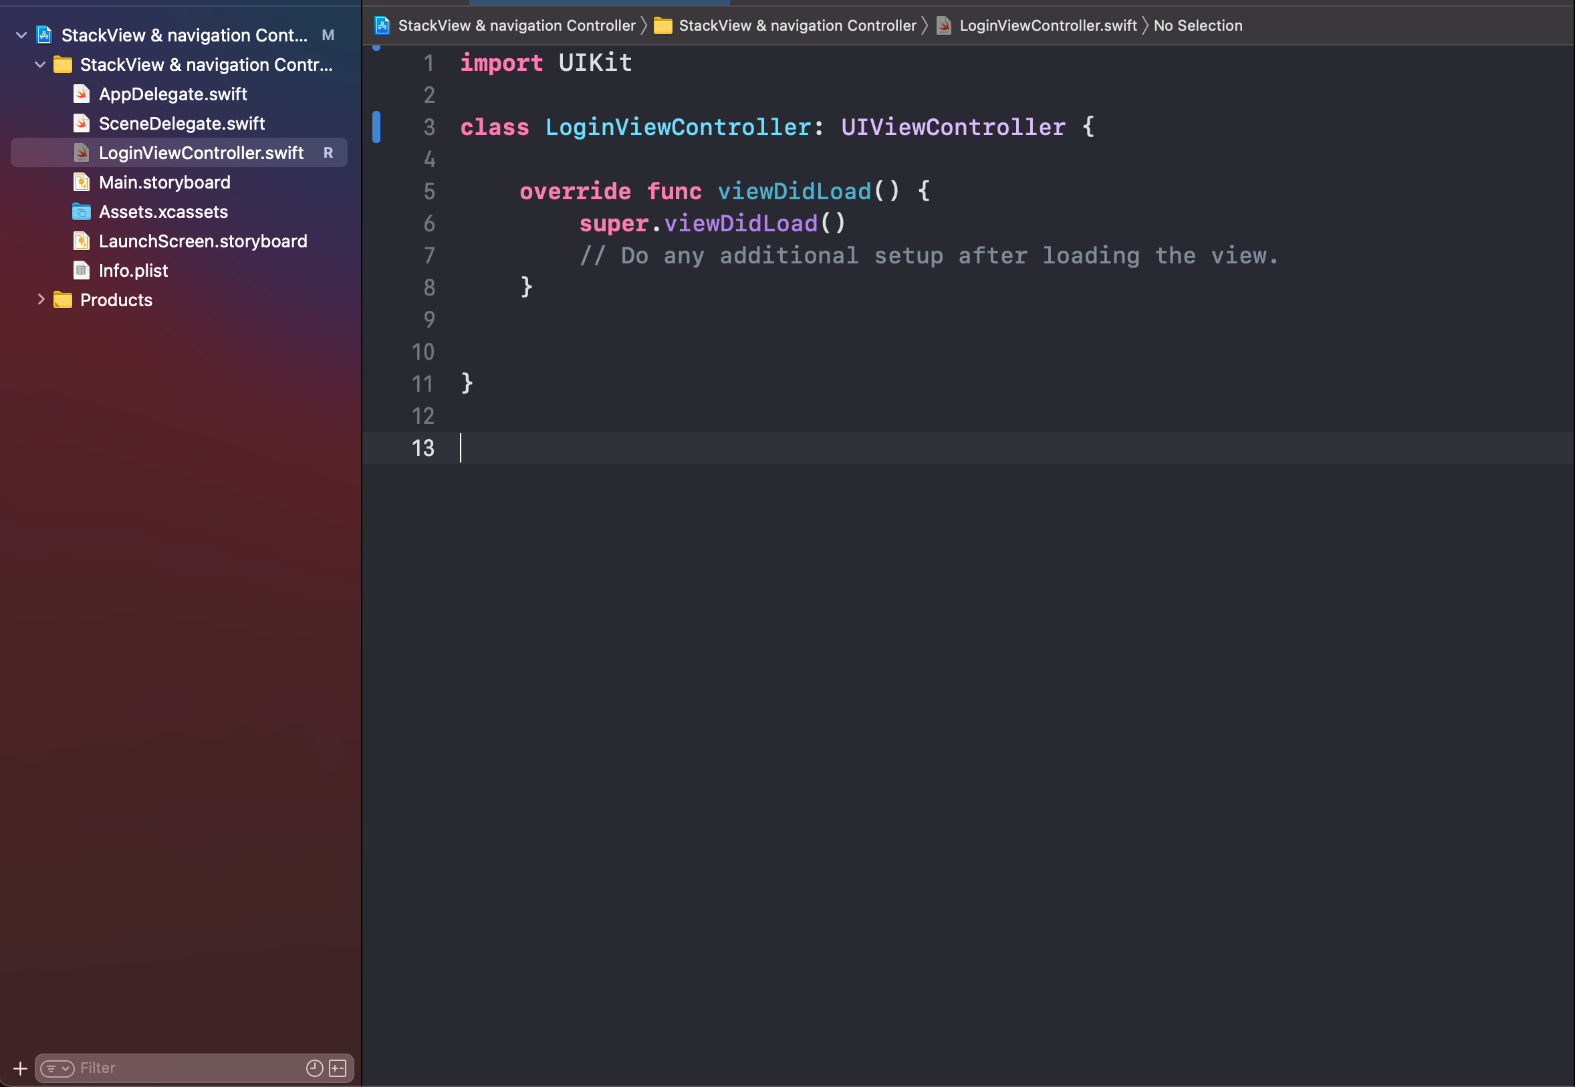Click line number 13 in gutter

(423, 448)
